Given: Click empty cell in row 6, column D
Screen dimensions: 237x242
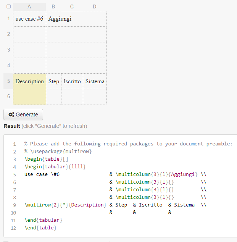Looking at the screenshot, I should (95, 97).
